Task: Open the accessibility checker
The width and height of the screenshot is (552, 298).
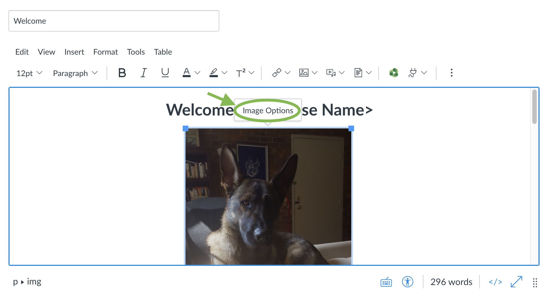Action: pos(407,282)
